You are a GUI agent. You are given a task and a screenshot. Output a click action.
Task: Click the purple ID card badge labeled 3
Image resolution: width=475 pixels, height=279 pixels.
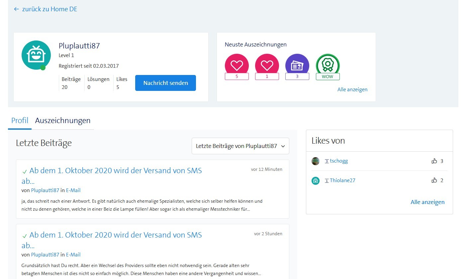click(x=297, y=66)
